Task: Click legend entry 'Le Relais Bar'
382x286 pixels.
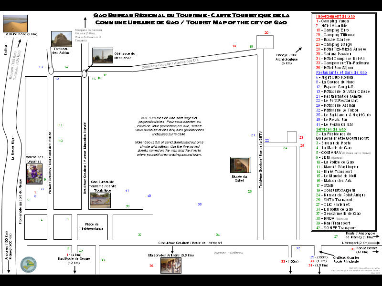Action: click(331, 120)
